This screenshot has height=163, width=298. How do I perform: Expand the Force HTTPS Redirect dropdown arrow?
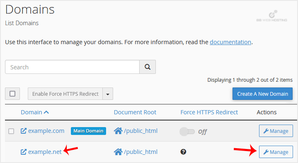tap(108, 94)
